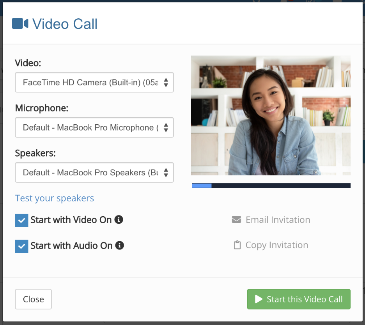
Task: Open the Speakers selection dropdown
Action: pos(94,172)
